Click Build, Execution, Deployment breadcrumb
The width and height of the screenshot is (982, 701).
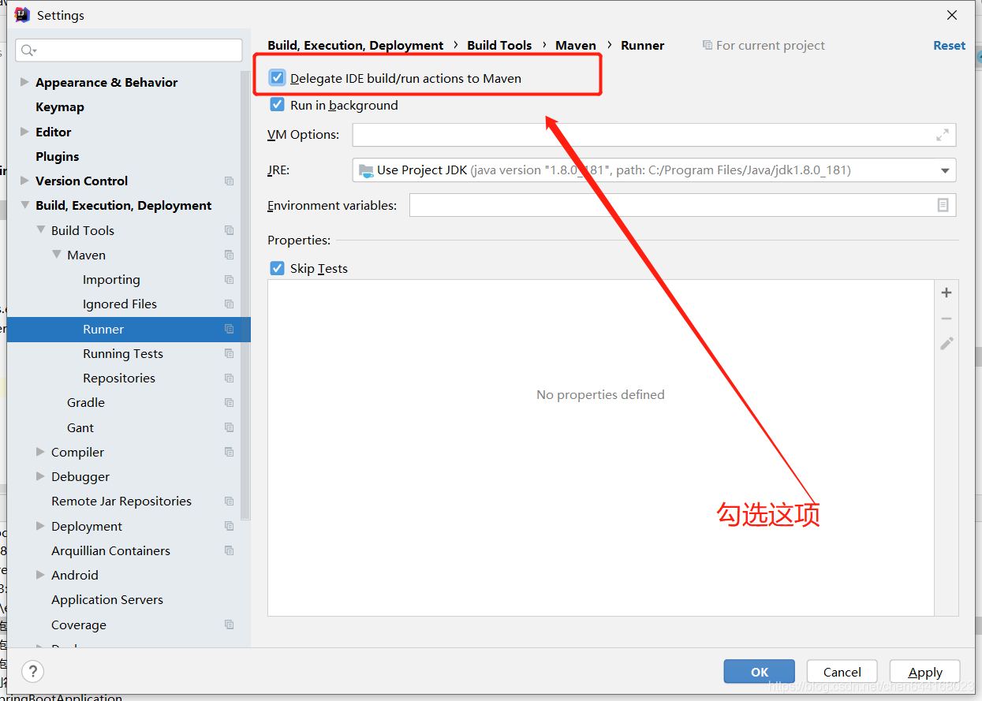355,45
